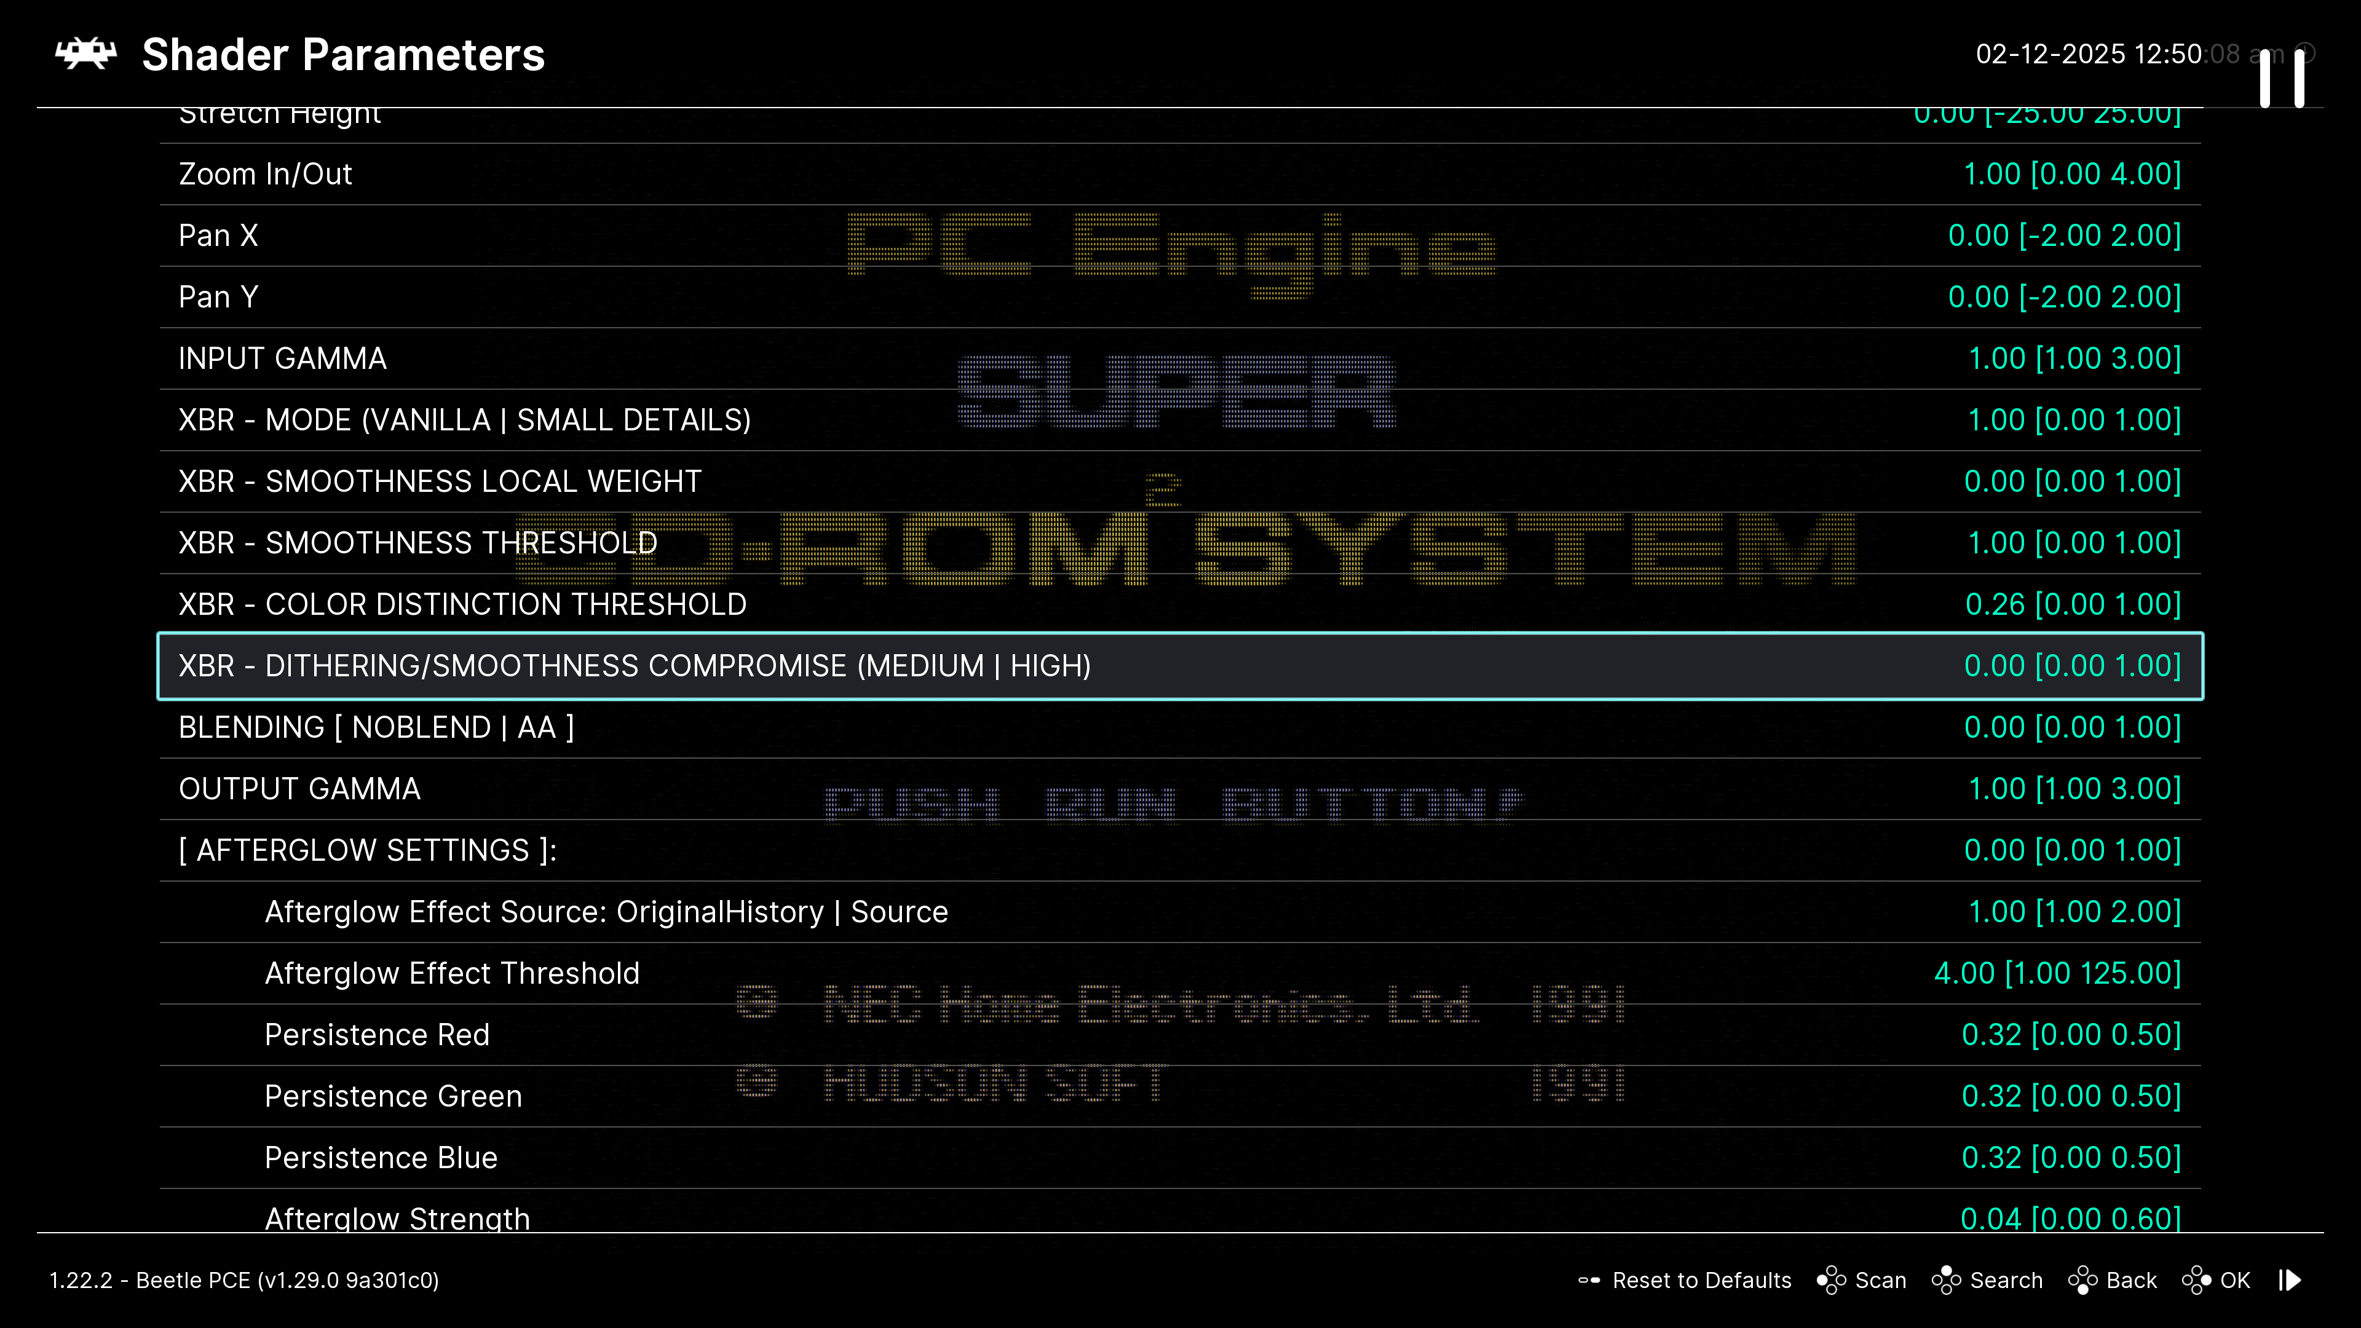Click the Back gamepad button icon
The image size is (2361, 1328).
[2082, 1280]
